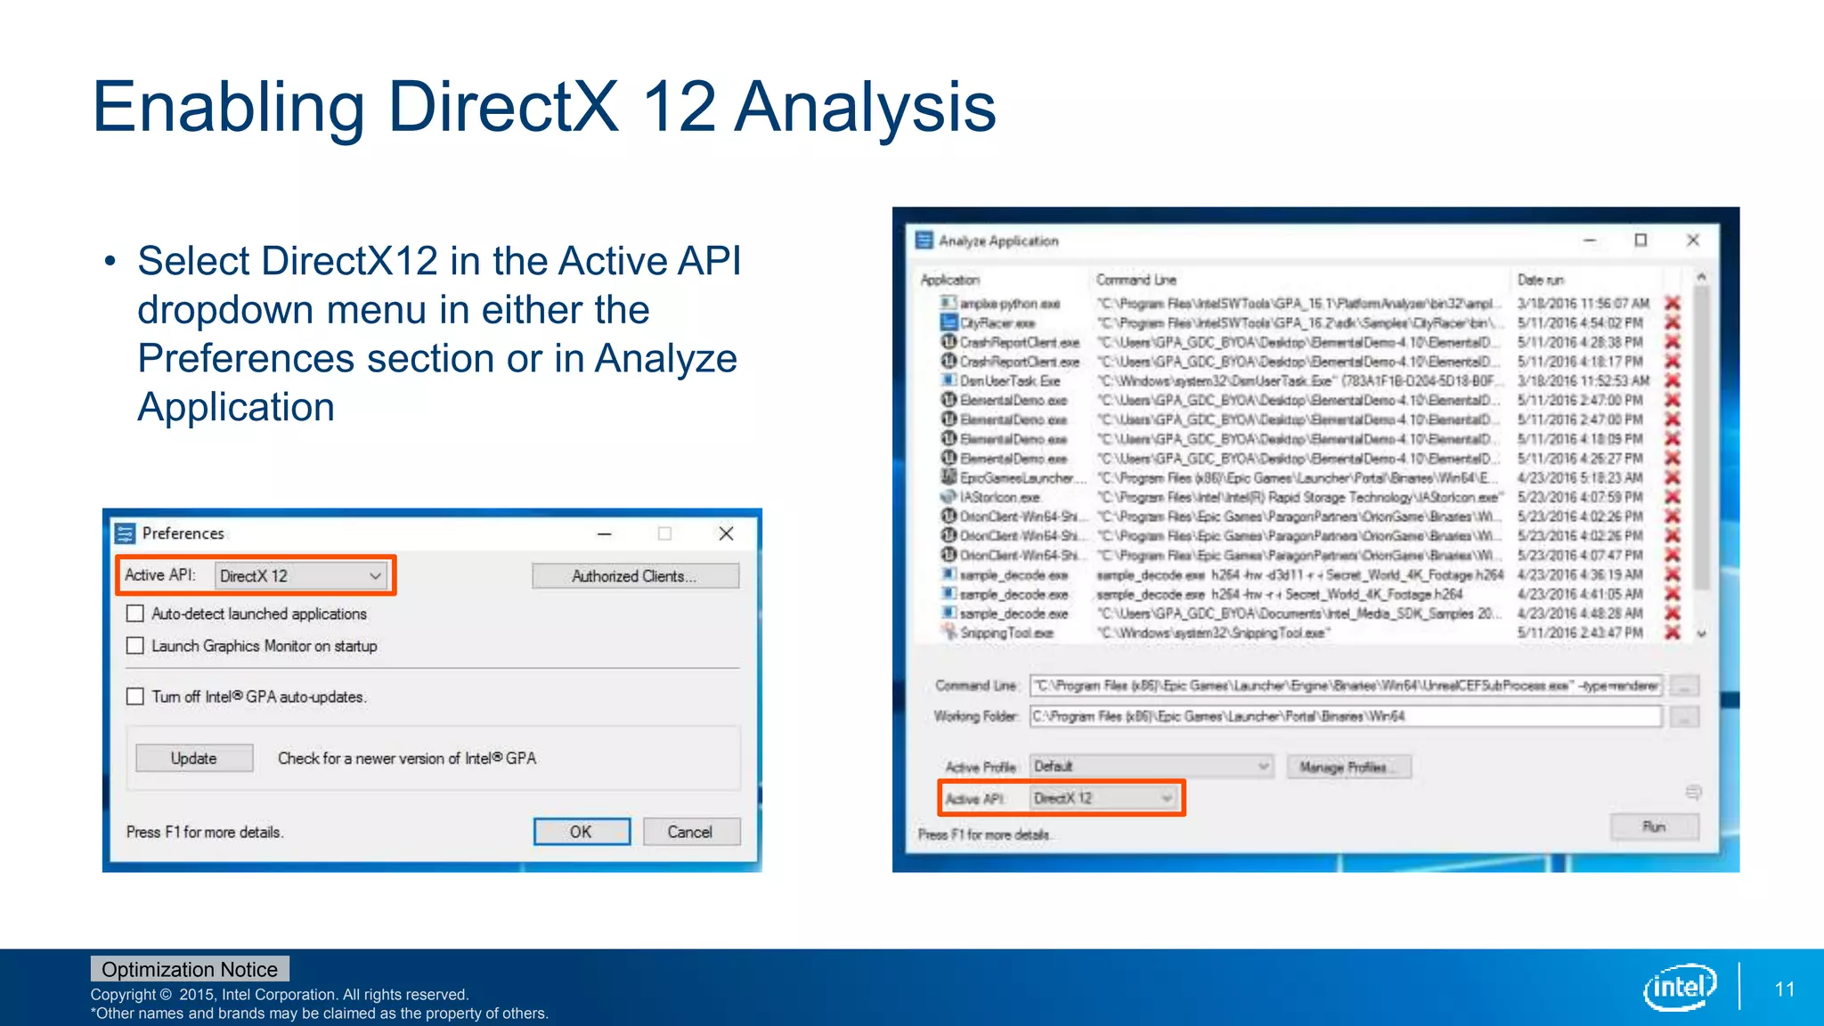The width and height of the screenshot is (1824, 1026).
Task: Expand the Active Profile Default dropdown
Action: (x=1152, y=767)
